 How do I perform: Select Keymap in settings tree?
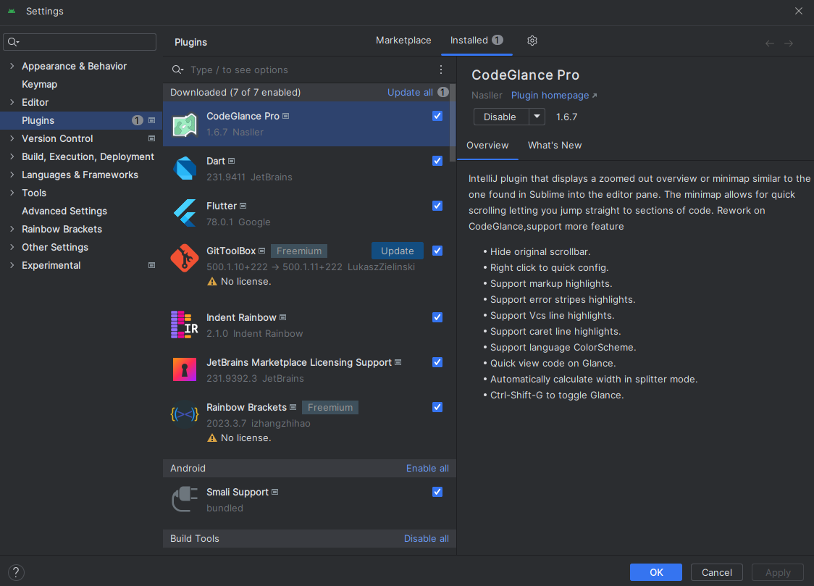tap(39, 84)
